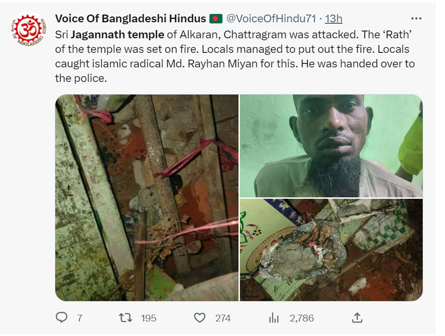Image resolution: width=445 pixels, height=336 pixels.
Task: Click the reply count 7
Action: [x=79, y=318]
